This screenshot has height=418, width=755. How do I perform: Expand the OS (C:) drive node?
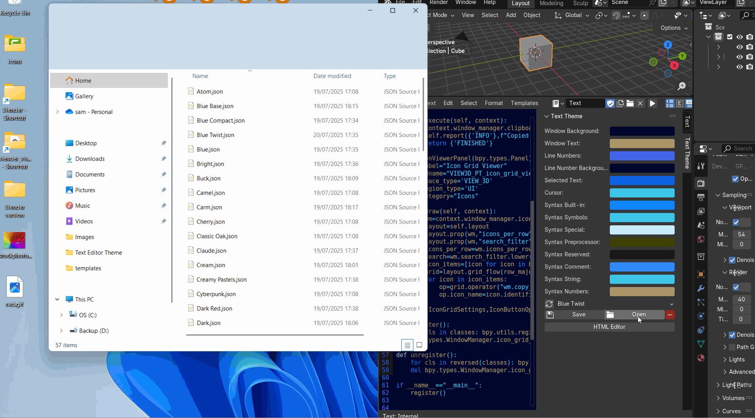[61, 315]
